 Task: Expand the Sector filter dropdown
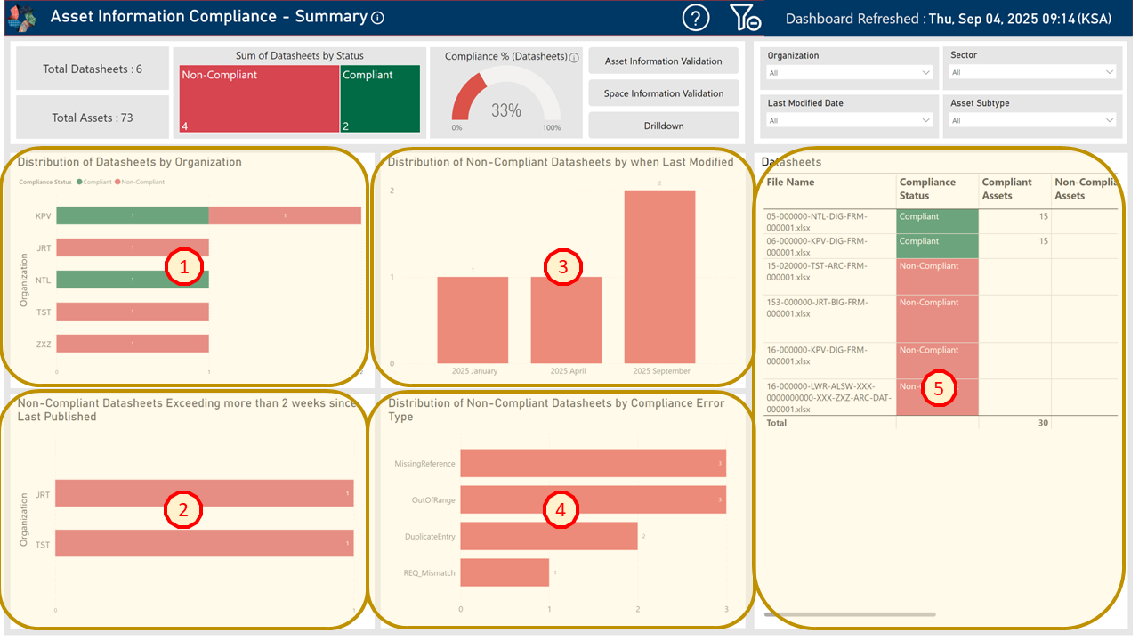pyautogui.click(x=1032, y=72)
